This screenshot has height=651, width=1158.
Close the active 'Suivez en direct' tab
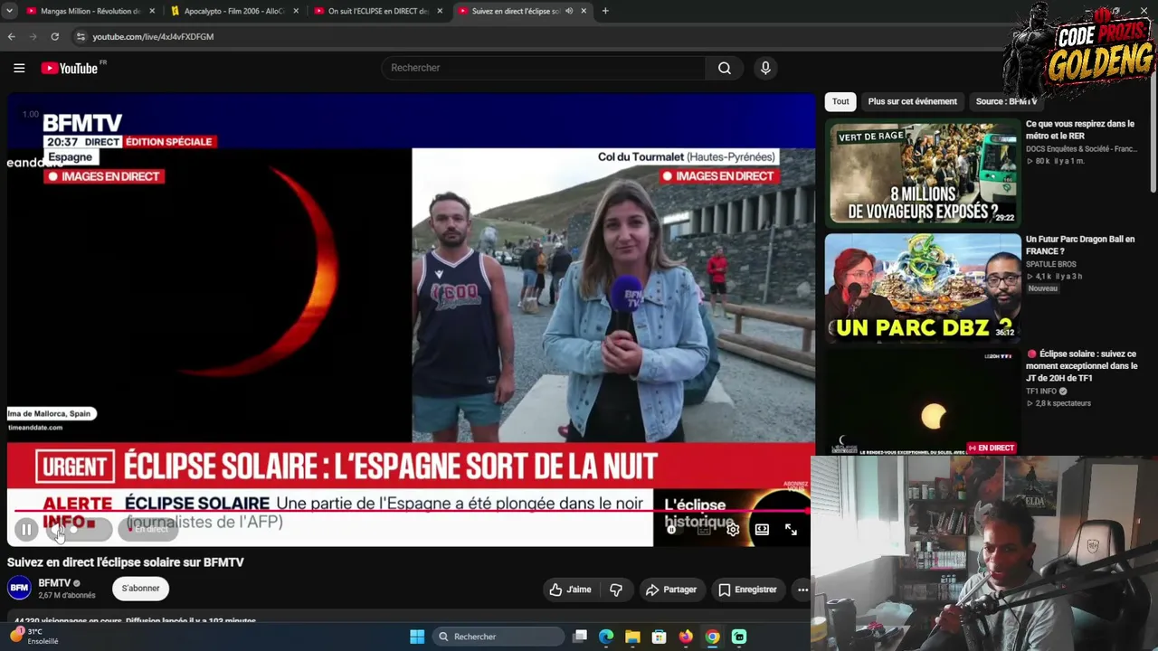point(584,11)
